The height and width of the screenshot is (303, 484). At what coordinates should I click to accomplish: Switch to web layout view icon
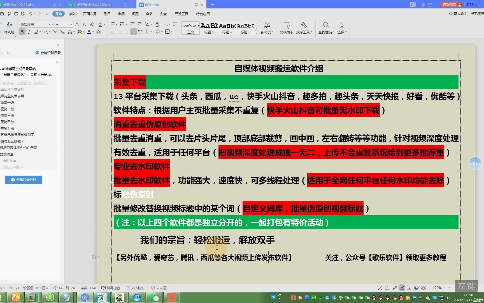click(416, 288)
